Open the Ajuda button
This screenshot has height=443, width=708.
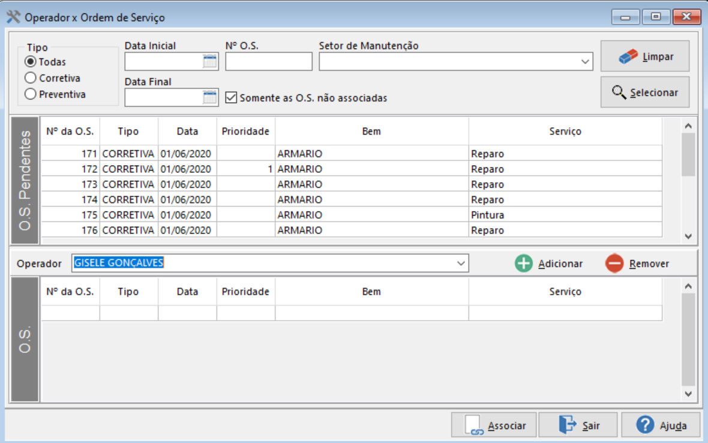pyautogui.click(x=661, y=425)
